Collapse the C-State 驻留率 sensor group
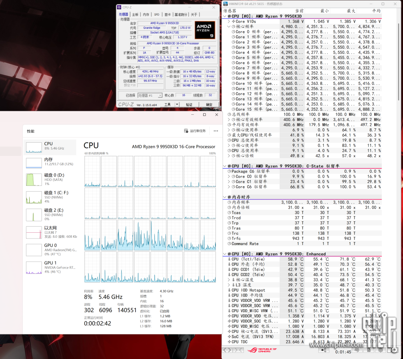The width and height of the screenshot is (403, 359). [225, 166]
